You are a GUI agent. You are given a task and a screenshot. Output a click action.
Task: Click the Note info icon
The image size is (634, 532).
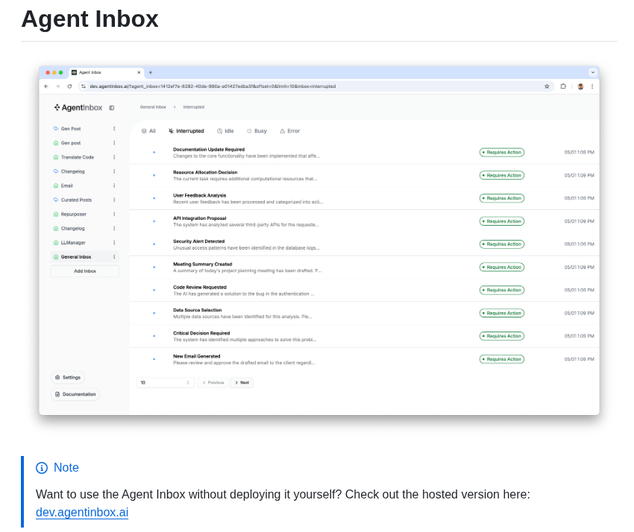[42, 468]
